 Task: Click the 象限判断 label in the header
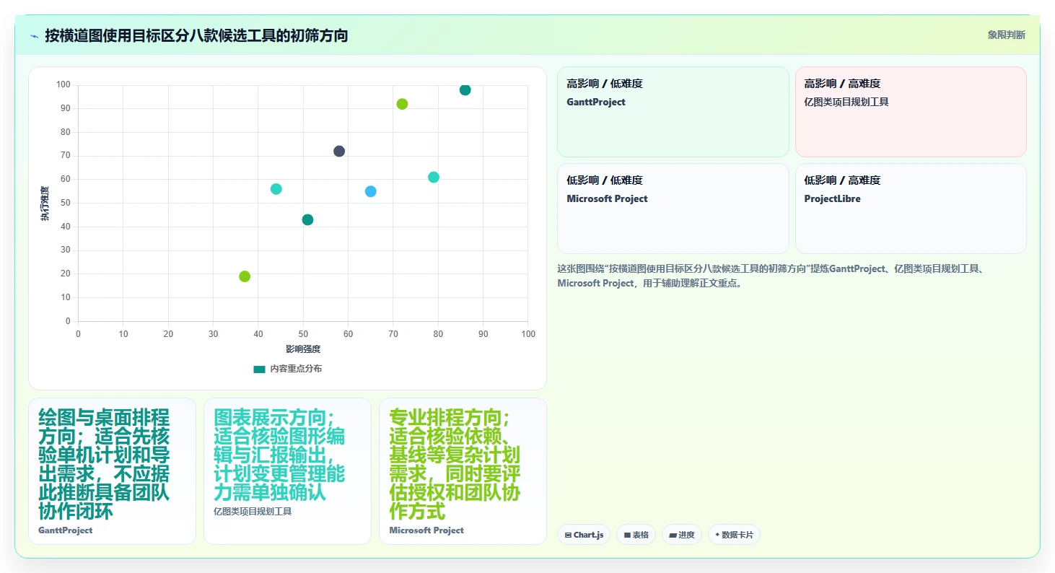point(1007,35)
